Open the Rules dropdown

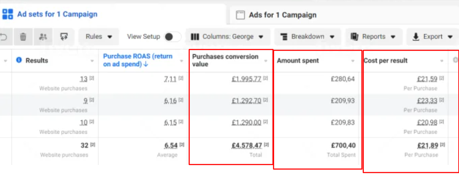(x=99, y=37)
